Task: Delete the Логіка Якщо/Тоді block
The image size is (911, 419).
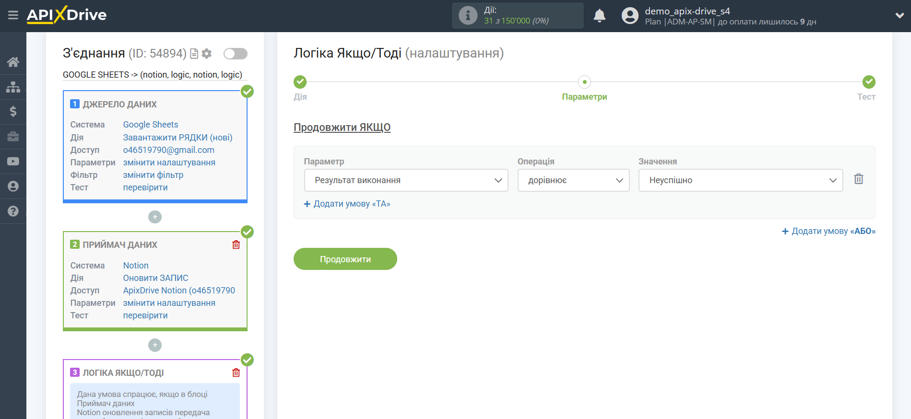Action: tap(236, 373)
